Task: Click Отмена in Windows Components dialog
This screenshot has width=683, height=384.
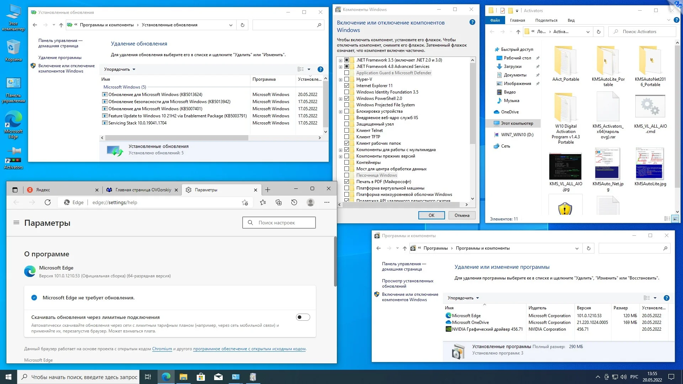Action: [x=462, y=215]
